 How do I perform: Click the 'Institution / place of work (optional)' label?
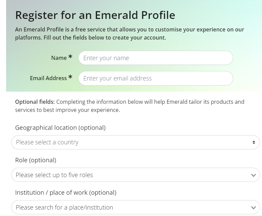66,193
